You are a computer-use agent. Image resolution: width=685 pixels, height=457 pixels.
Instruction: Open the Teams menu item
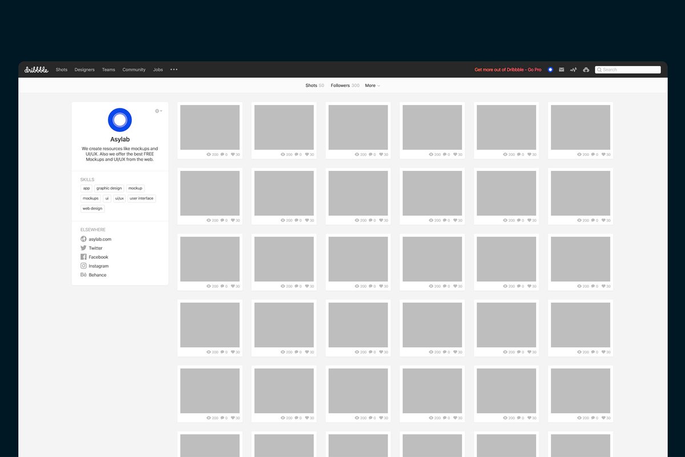[x=108, y=70]
